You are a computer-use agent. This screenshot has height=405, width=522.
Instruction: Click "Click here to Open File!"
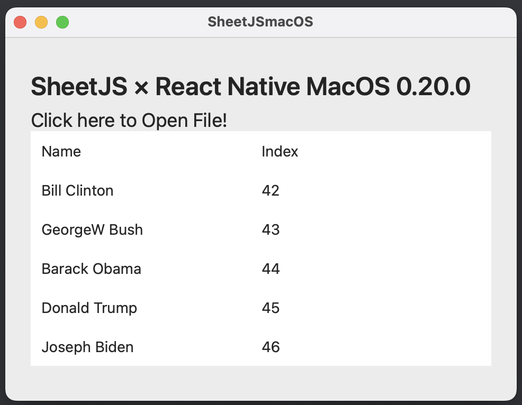(x=129, y=121)
